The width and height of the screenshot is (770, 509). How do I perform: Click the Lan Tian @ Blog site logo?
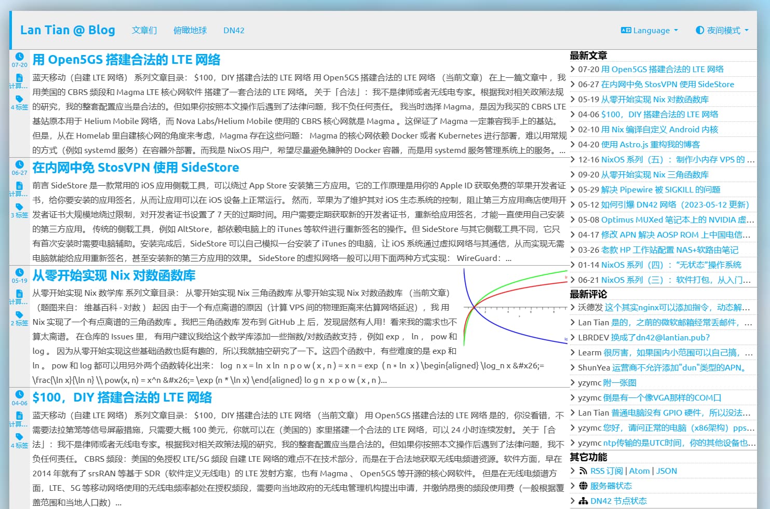point(67,30)
